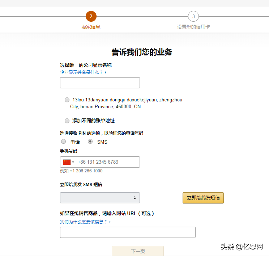The height and width of the screenshot is (256, 269).
Task: Open the China flag country code dropdown
Action: pos(68,162)
